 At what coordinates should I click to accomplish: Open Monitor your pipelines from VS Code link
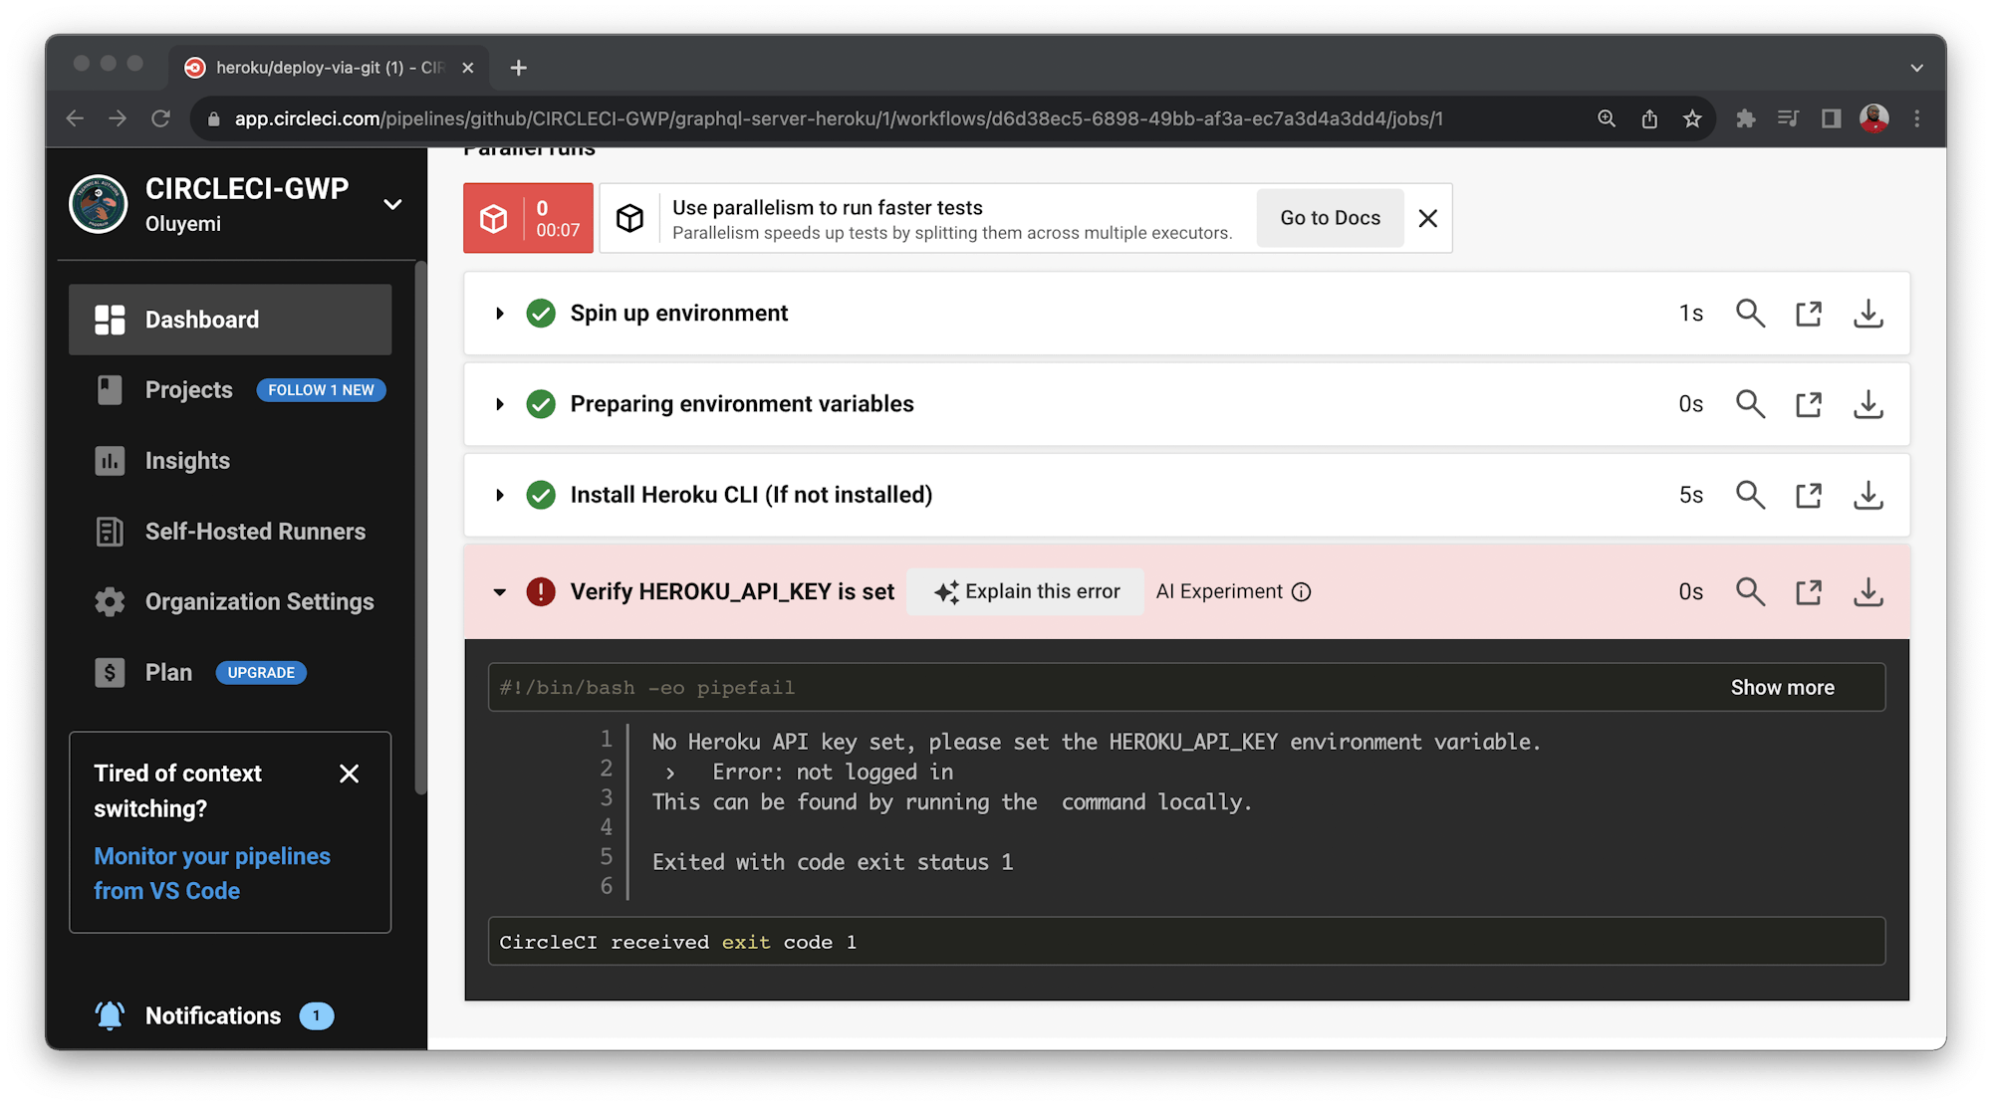click(211, 873)
